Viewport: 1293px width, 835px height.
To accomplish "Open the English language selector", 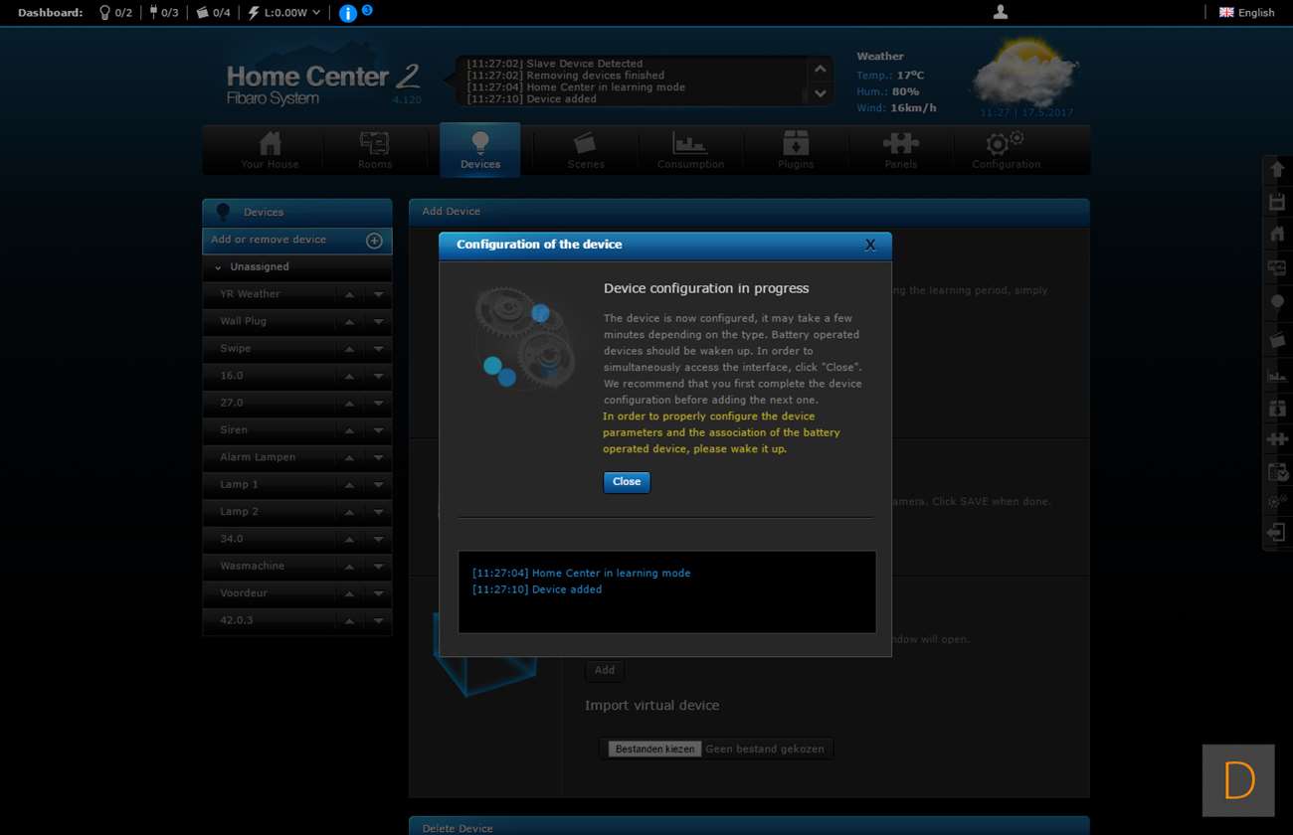I will (1246, 13).
